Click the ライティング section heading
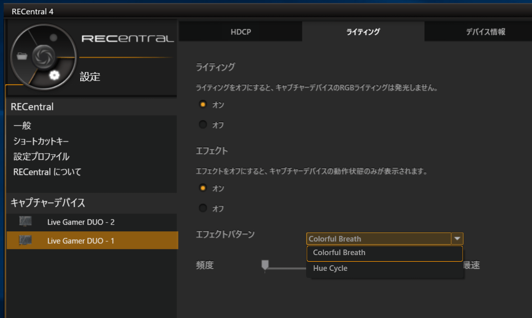 pos(215,67)
